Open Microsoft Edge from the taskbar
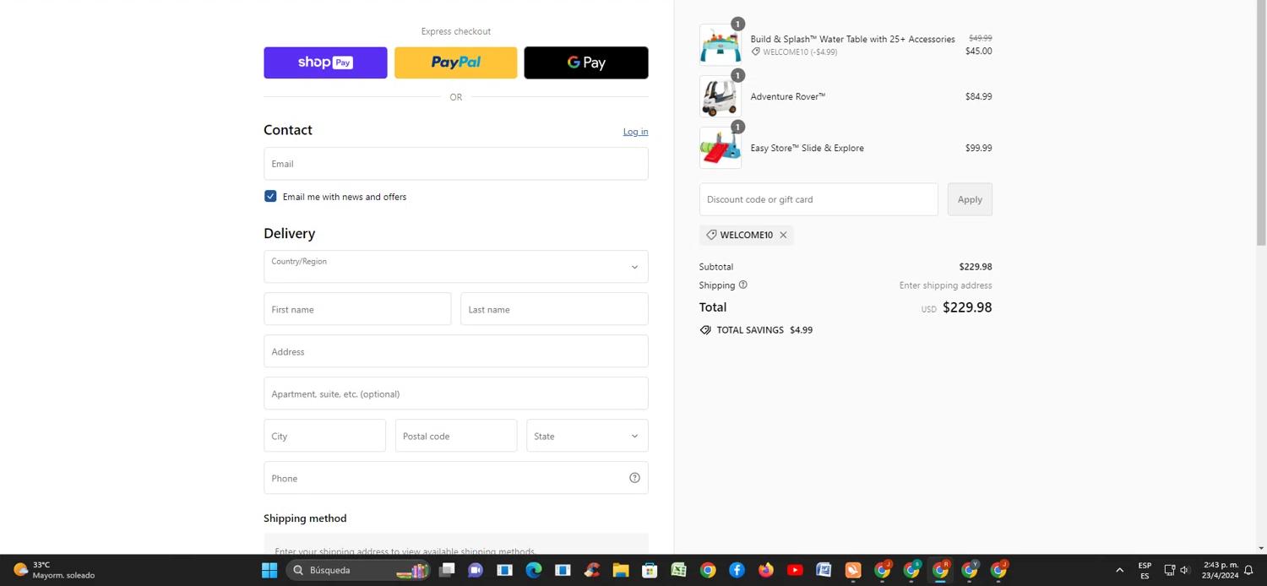The width and height of the screenshot is (1267, 586). 534,570
